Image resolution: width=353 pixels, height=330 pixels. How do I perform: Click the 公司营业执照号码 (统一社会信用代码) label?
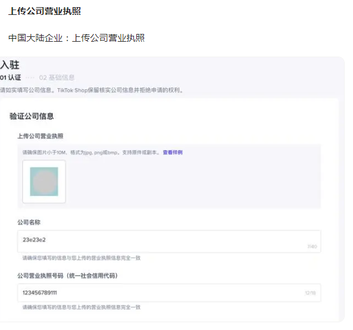pos(67,275)
